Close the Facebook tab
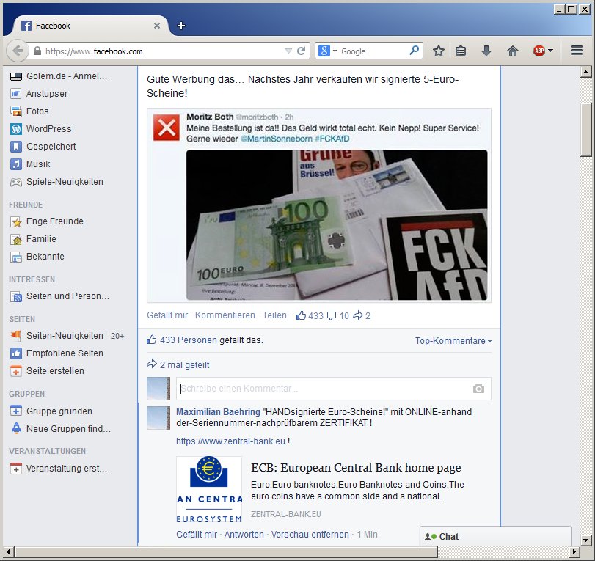Screen dimensions: 595x561 [157, 26]
